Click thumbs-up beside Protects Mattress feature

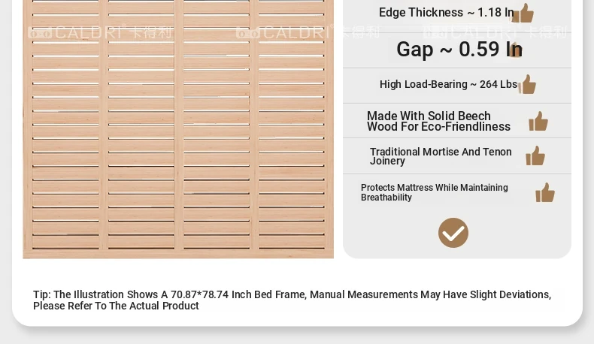(x=545, y=193)
